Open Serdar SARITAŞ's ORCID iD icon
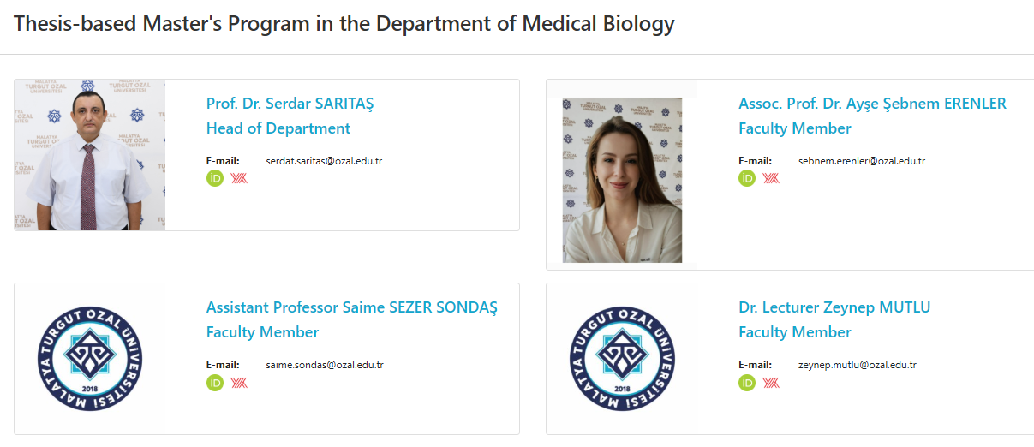 215,178
